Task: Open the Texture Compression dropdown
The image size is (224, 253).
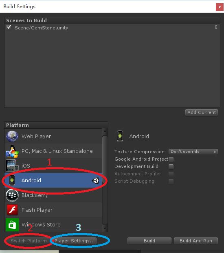Action: tap(193, 152)
